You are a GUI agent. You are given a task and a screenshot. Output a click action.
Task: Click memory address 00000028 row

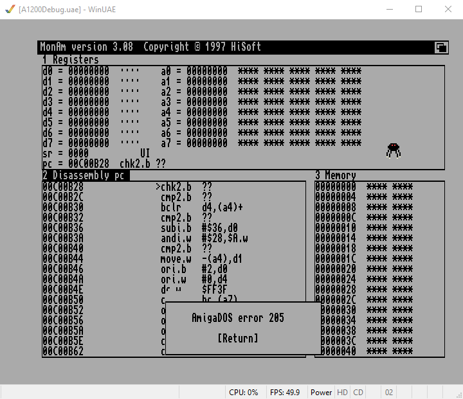coord(364,290)
